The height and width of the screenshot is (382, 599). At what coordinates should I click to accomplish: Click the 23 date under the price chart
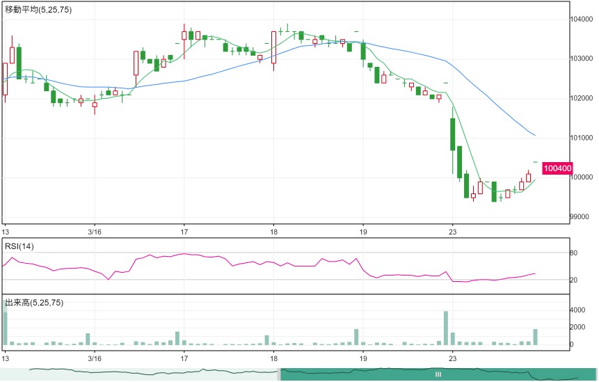point(452,232)
